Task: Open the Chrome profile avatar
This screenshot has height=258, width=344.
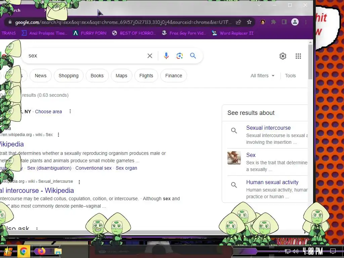Action: 295,22
